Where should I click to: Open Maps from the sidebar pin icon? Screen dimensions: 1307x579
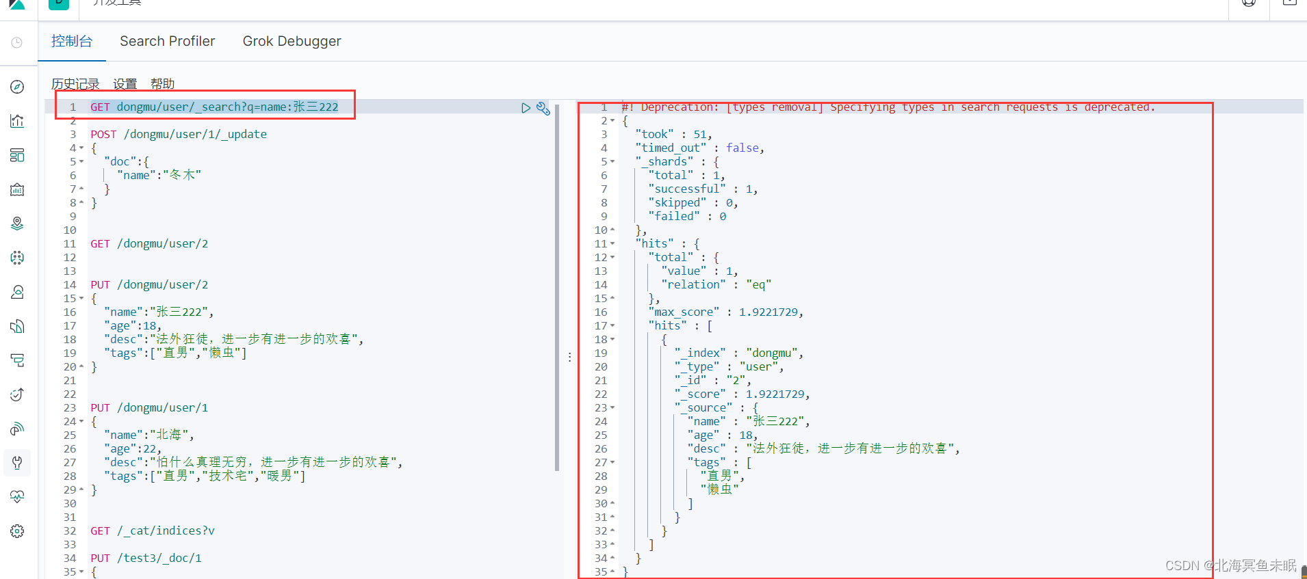pyautogui.click(x=17, y=224)
